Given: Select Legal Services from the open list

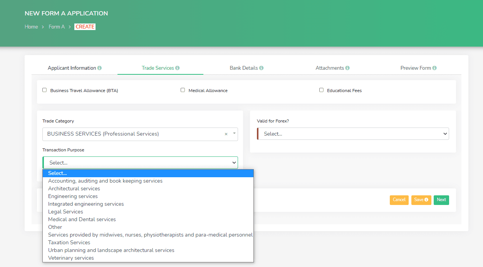Looking at the screenshot, I should coord(65,212).
